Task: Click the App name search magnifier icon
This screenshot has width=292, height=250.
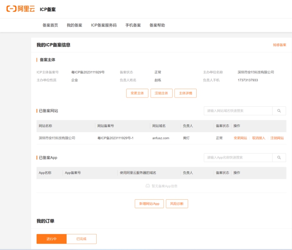Action: click(279, 158)
